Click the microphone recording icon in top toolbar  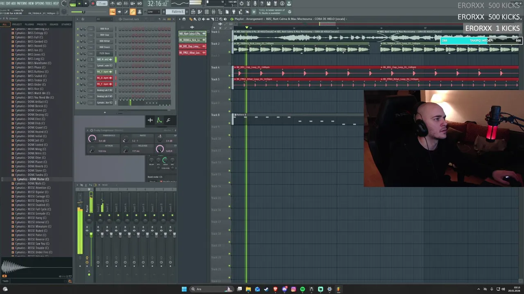tap(255, 3)
